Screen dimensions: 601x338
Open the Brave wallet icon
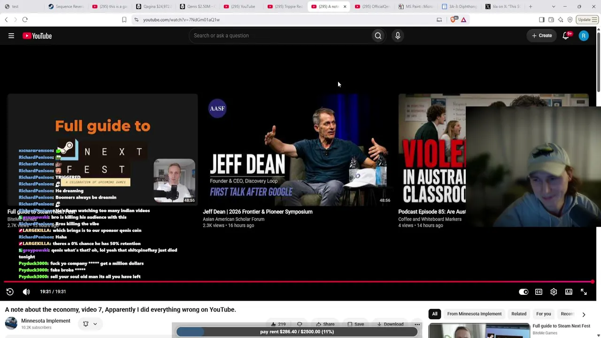[551, 20]
